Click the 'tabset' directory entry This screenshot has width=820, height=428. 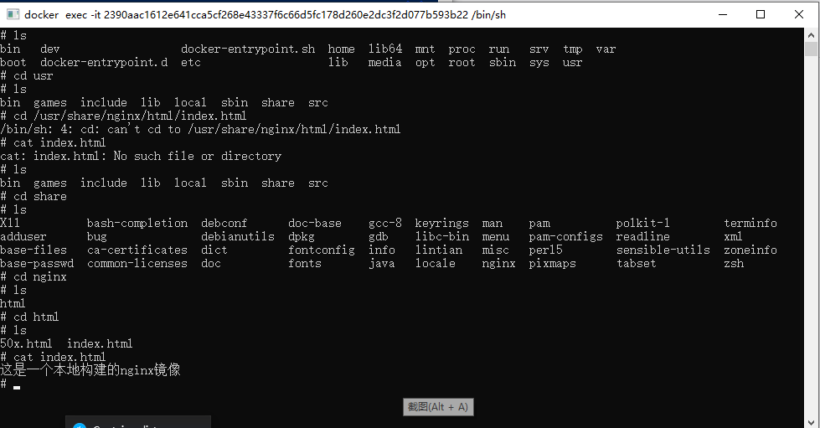pos(636,263)
